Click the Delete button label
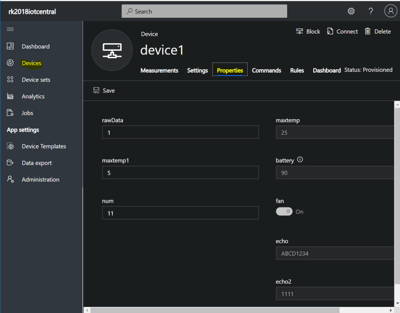This screenshot has height=313, width=400. point(382,31)
